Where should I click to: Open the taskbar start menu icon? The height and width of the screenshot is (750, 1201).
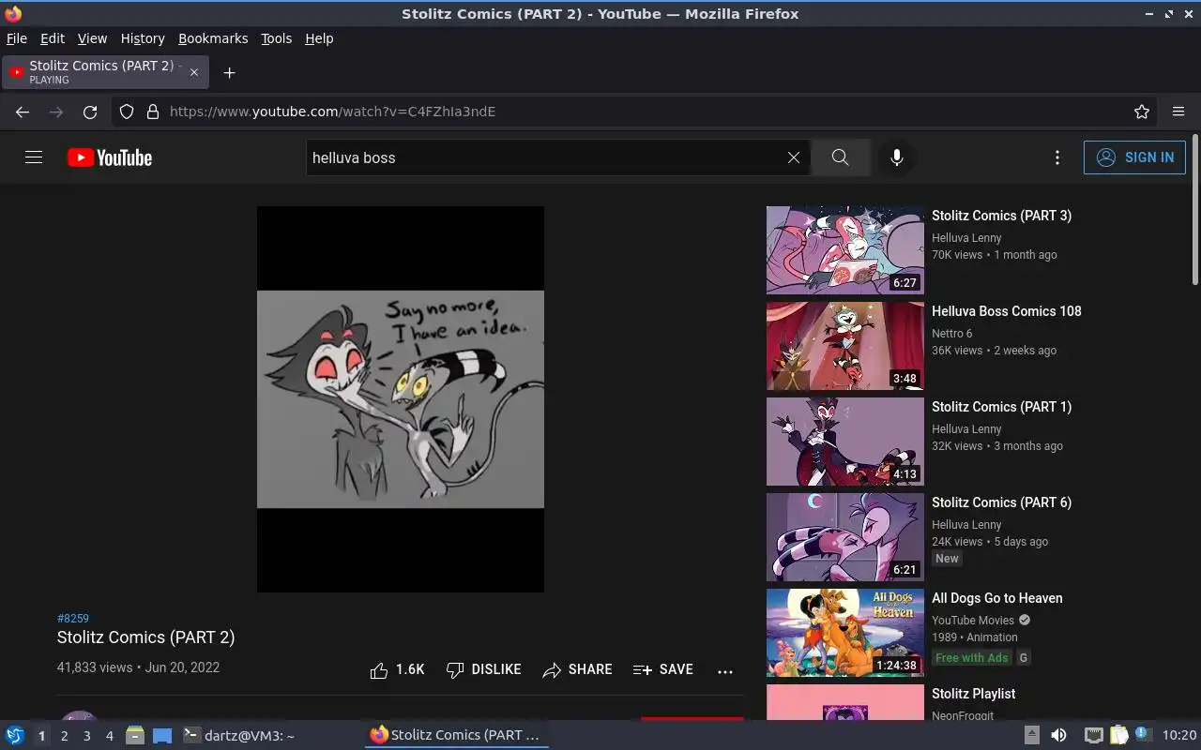click(x=14, y=735)
